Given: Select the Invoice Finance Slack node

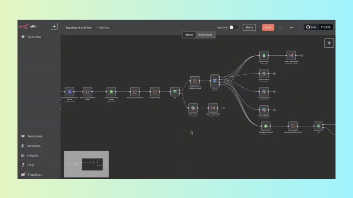Looking at the screenshot, I should [x=264, y=74].
